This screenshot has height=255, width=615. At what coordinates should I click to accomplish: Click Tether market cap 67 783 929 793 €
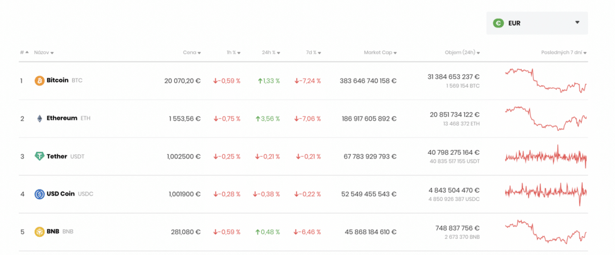tap(370, 156)
